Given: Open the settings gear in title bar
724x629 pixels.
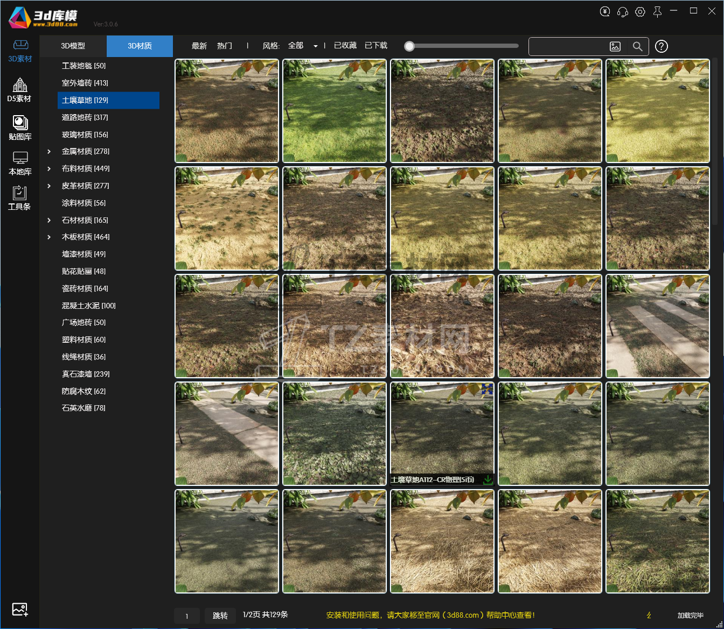Looking at the screenshot, I should click(x=640, y=12).
